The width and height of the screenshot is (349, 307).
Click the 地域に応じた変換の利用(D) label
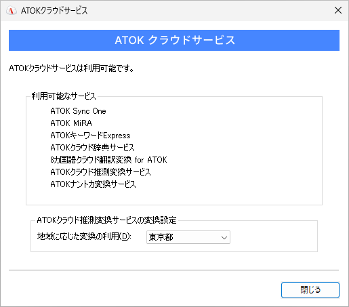84,237
